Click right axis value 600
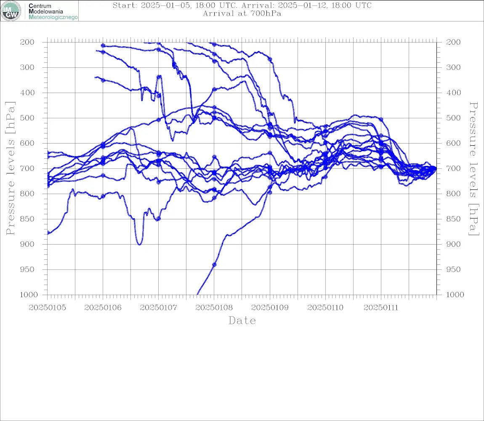This screenshot has height=421, width=484. (x=453, y=143)
